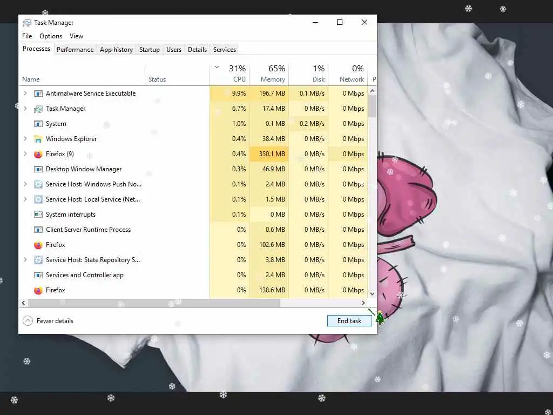Expand Service Host: Windows Push No... group

[25, 184]
